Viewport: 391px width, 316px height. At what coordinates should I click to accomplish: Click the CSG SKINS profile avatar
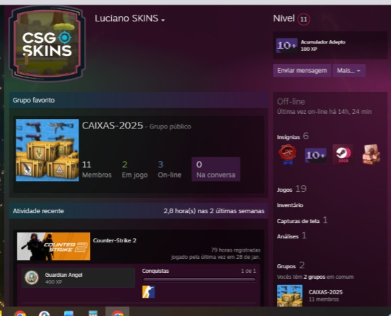pos(47,44)
